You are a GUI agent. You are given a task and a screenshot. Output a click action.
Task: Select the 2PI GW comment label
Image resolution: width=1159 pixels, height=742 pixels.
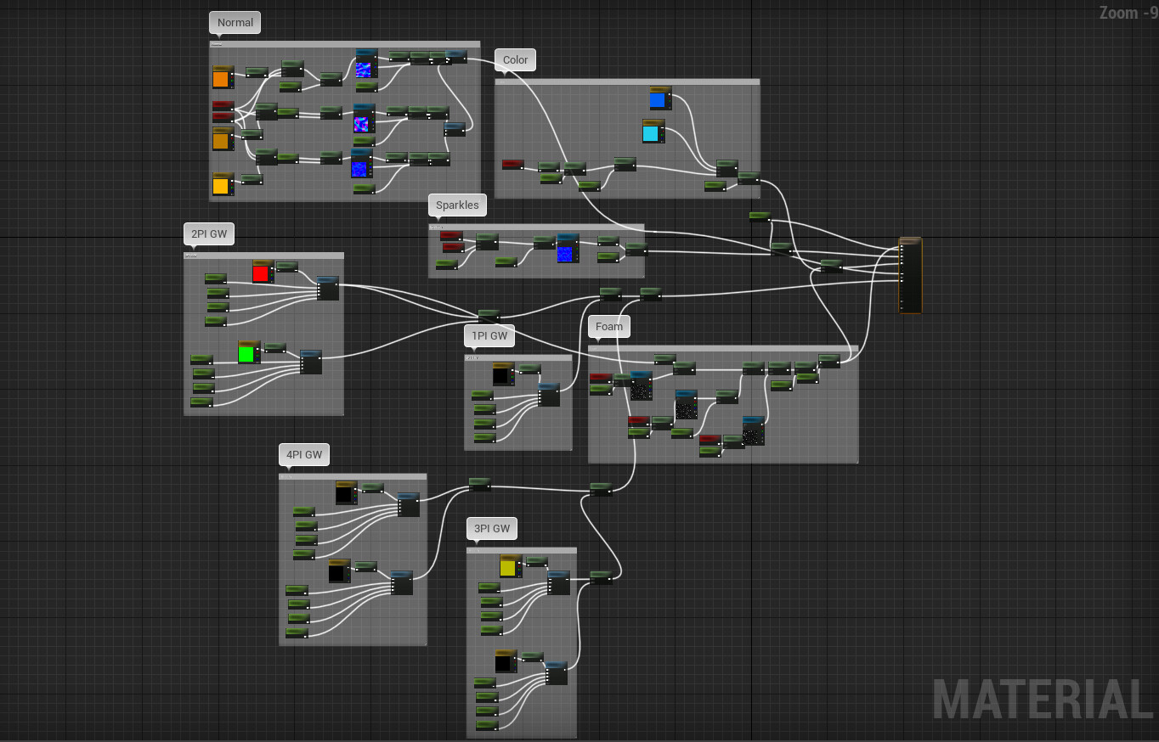(209, 233)
